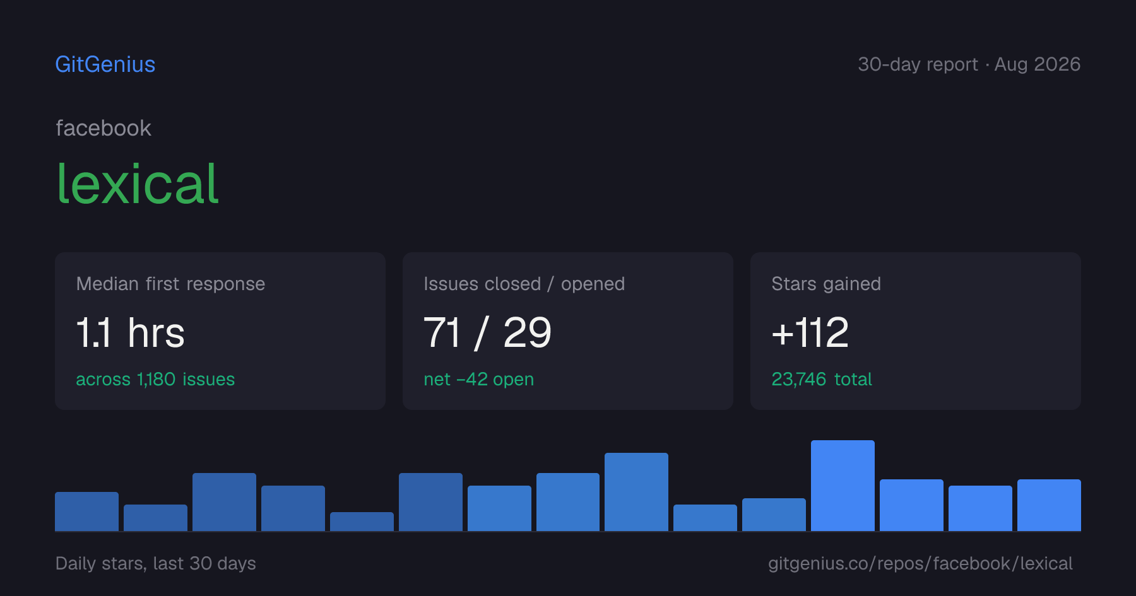Click the shortest bar in the daily stars chart

click(x=362, y=522)
